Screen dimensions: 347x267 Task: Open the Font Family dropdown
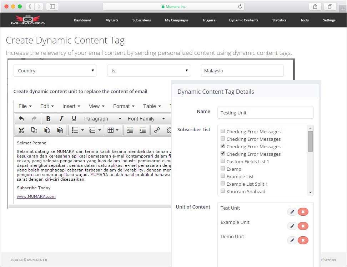coord(146,119)
